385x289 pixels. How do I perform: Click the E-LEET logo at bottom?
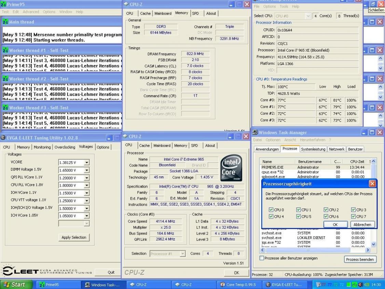click(x=47, y=271)
